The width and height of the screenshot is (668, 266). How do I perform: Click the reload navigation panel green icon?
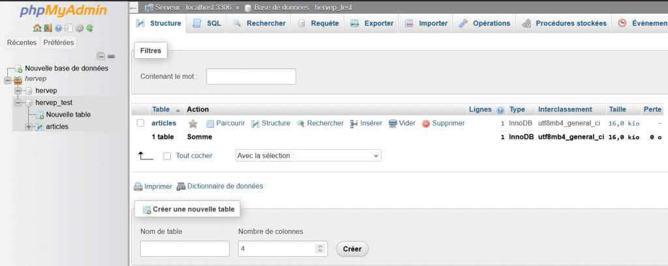[89, 28]
